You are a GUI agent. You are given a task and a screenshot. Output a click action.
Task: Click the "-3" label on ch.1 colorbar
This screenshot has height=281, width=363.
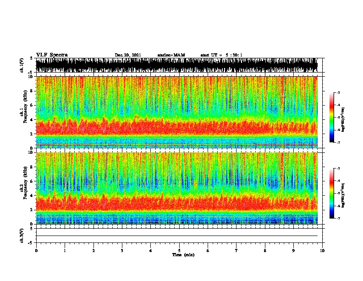point(338,92)
